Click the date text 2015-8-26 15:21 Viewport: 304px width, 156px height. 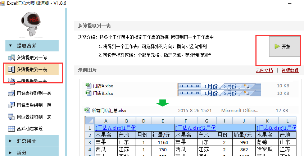pos(195,111)
